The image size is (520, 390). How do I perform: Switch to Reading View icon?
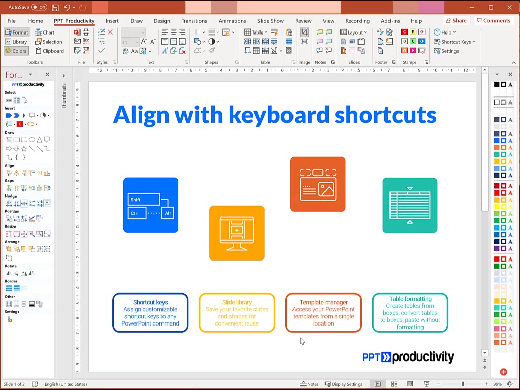[410, 384]
